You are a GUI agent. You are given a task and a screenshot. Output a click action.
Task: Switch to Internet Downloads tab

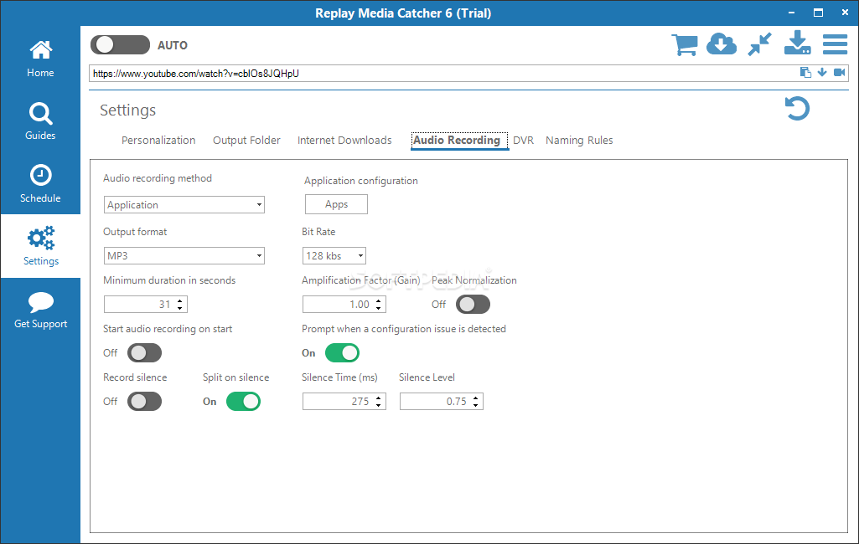[x=344, y=140]
